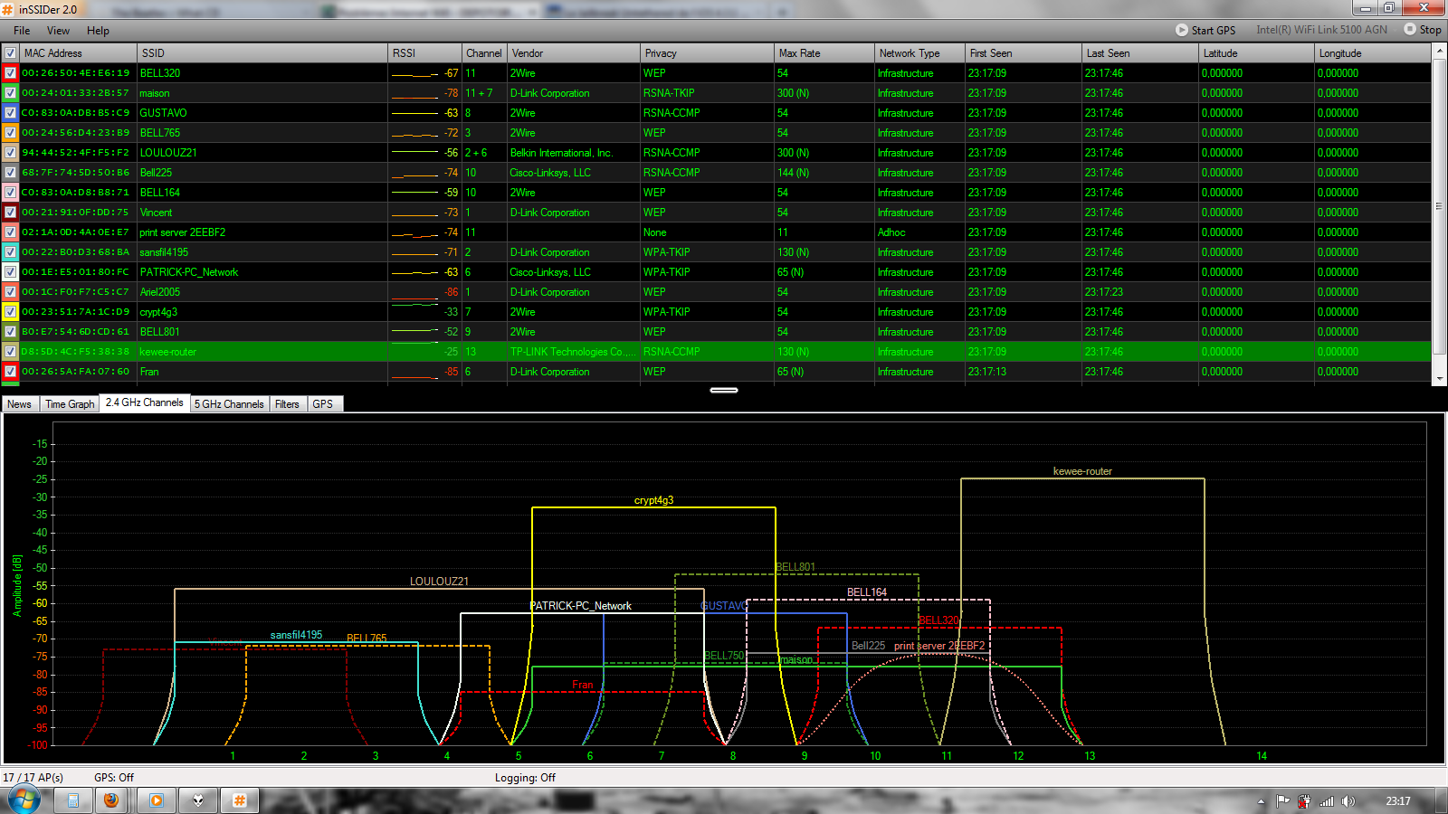Sort by the Channel column header
The width and height of the screenshot is (1448, 814).
click(484, 53)
